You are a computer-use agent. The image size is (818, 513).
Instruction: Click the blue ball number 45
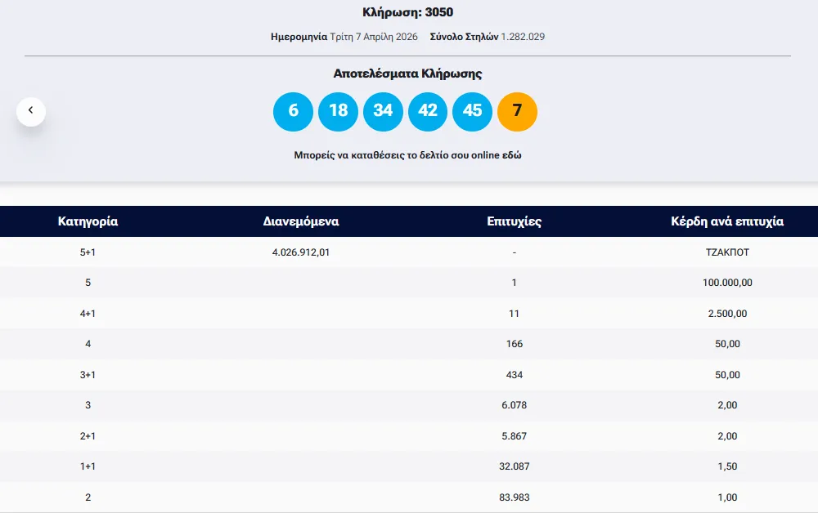[x=473, y=111]
